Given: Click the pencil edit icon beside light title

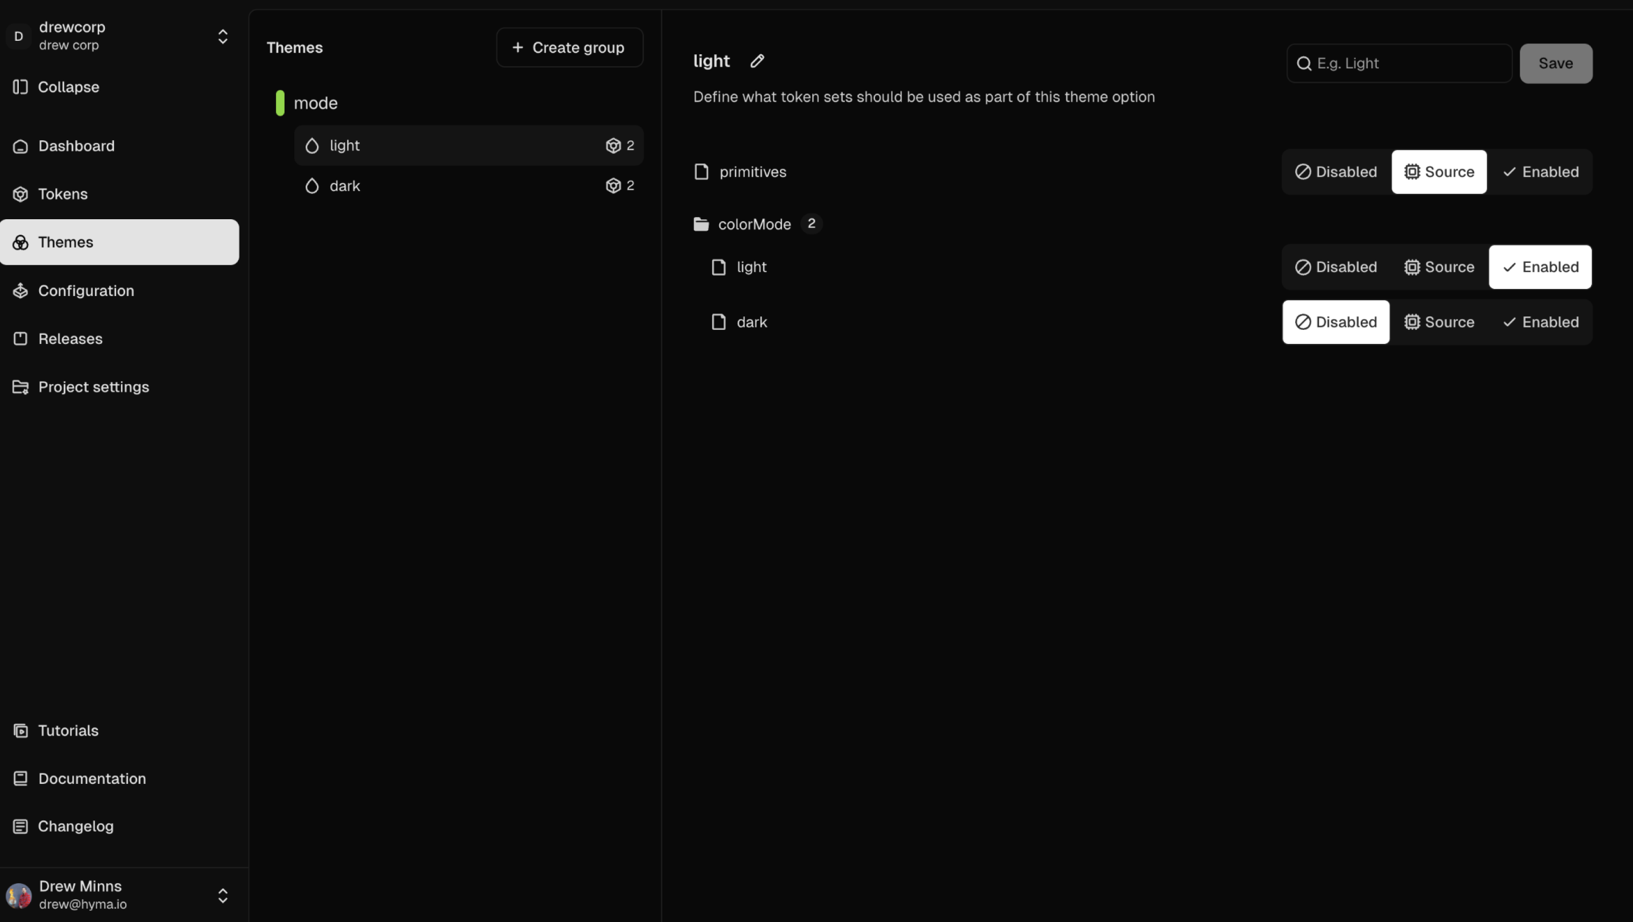Looking at the screenshot, I should tap(757, 61).
